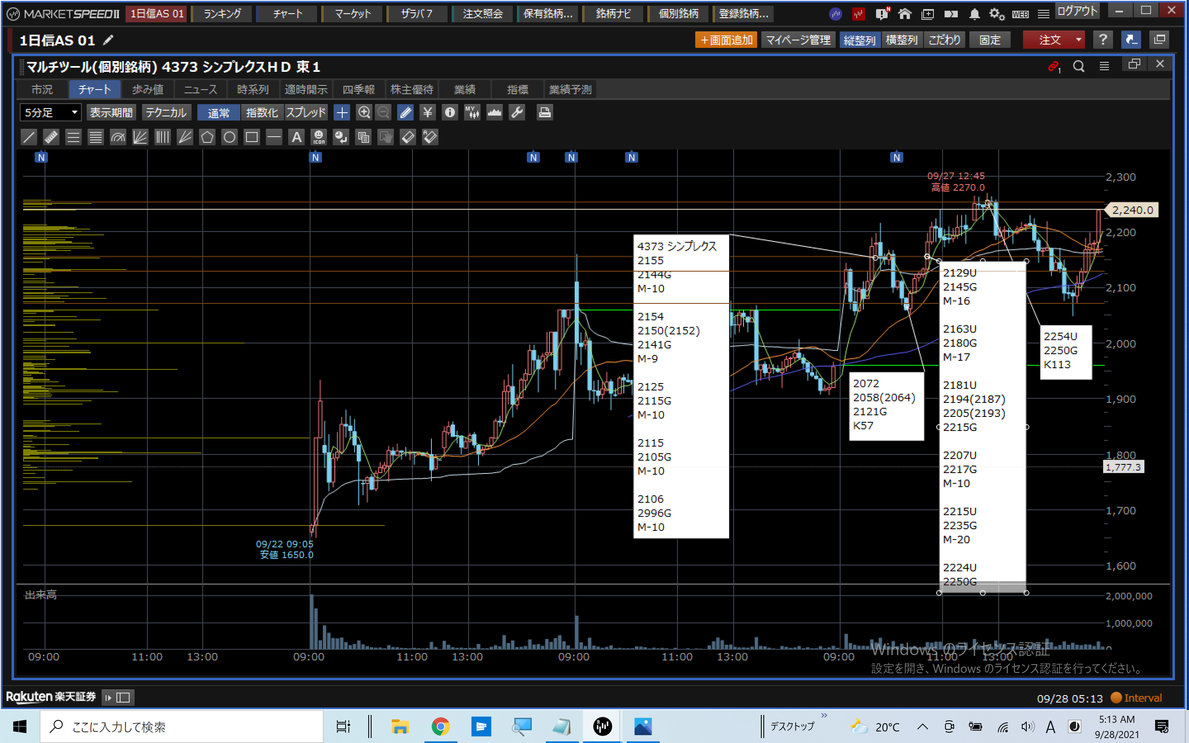
Task: Click the 画面追加 button
Action: tap(726, 40)
